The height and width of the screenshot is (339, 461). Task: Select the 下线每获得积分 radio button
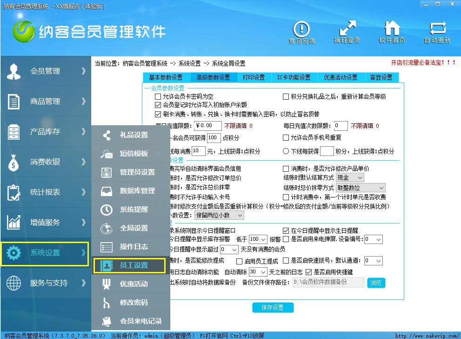[286, 151]
